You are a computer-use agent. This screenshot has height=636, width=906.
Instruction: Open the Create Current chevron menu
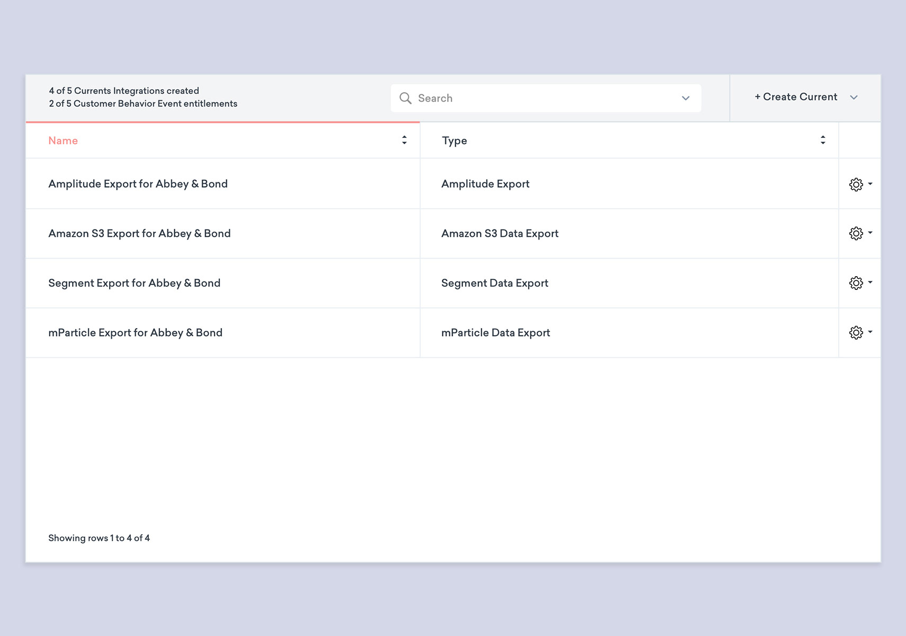click(854, 98)
